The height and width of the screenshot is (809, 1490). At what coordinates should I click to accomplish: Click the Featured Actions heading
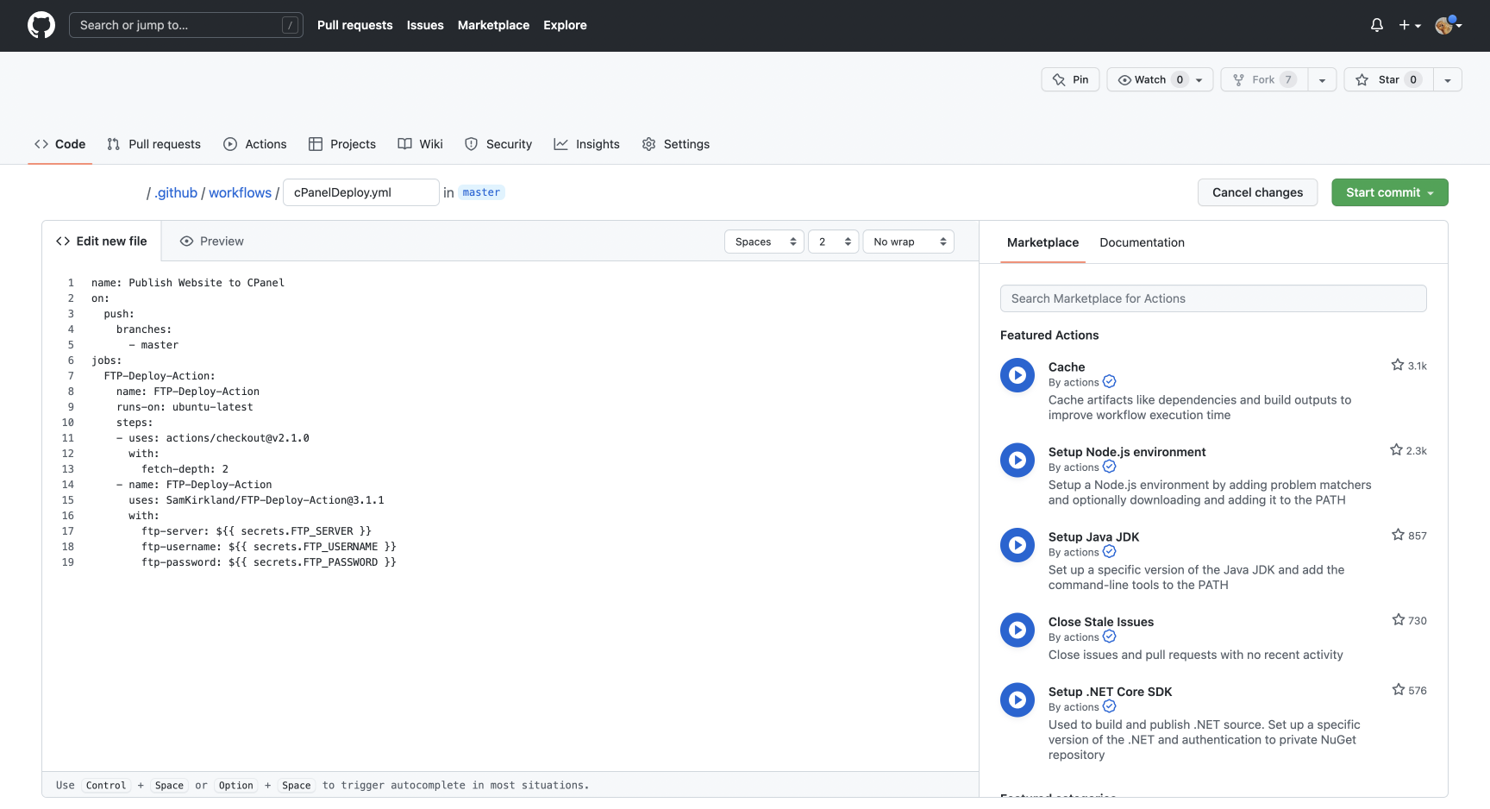point(1049,336)
